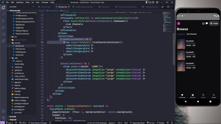
Task: Collapse the screens folder
Action: 17,43
